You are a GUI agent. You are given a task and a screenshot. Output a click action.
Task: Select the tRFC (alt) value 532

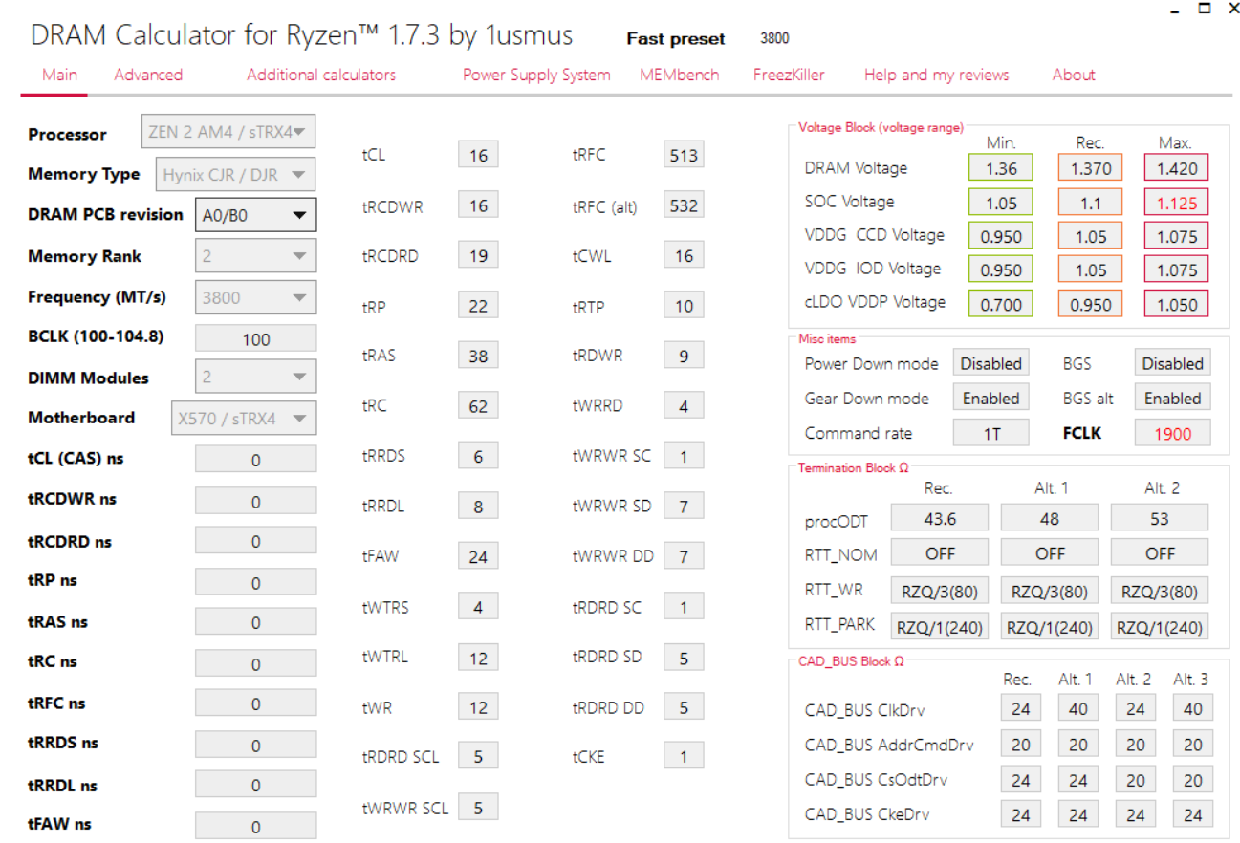coord(684,205)
